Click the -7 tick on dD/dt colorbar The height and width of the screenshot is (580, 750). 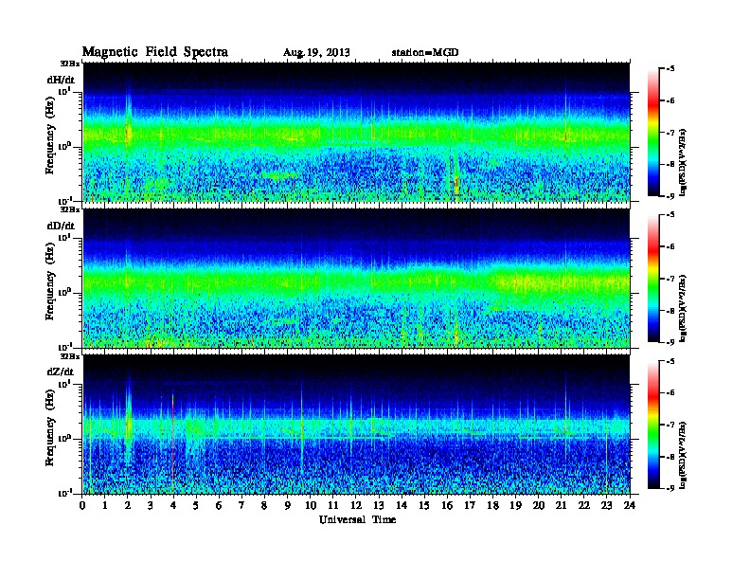(x=670, y=279)
